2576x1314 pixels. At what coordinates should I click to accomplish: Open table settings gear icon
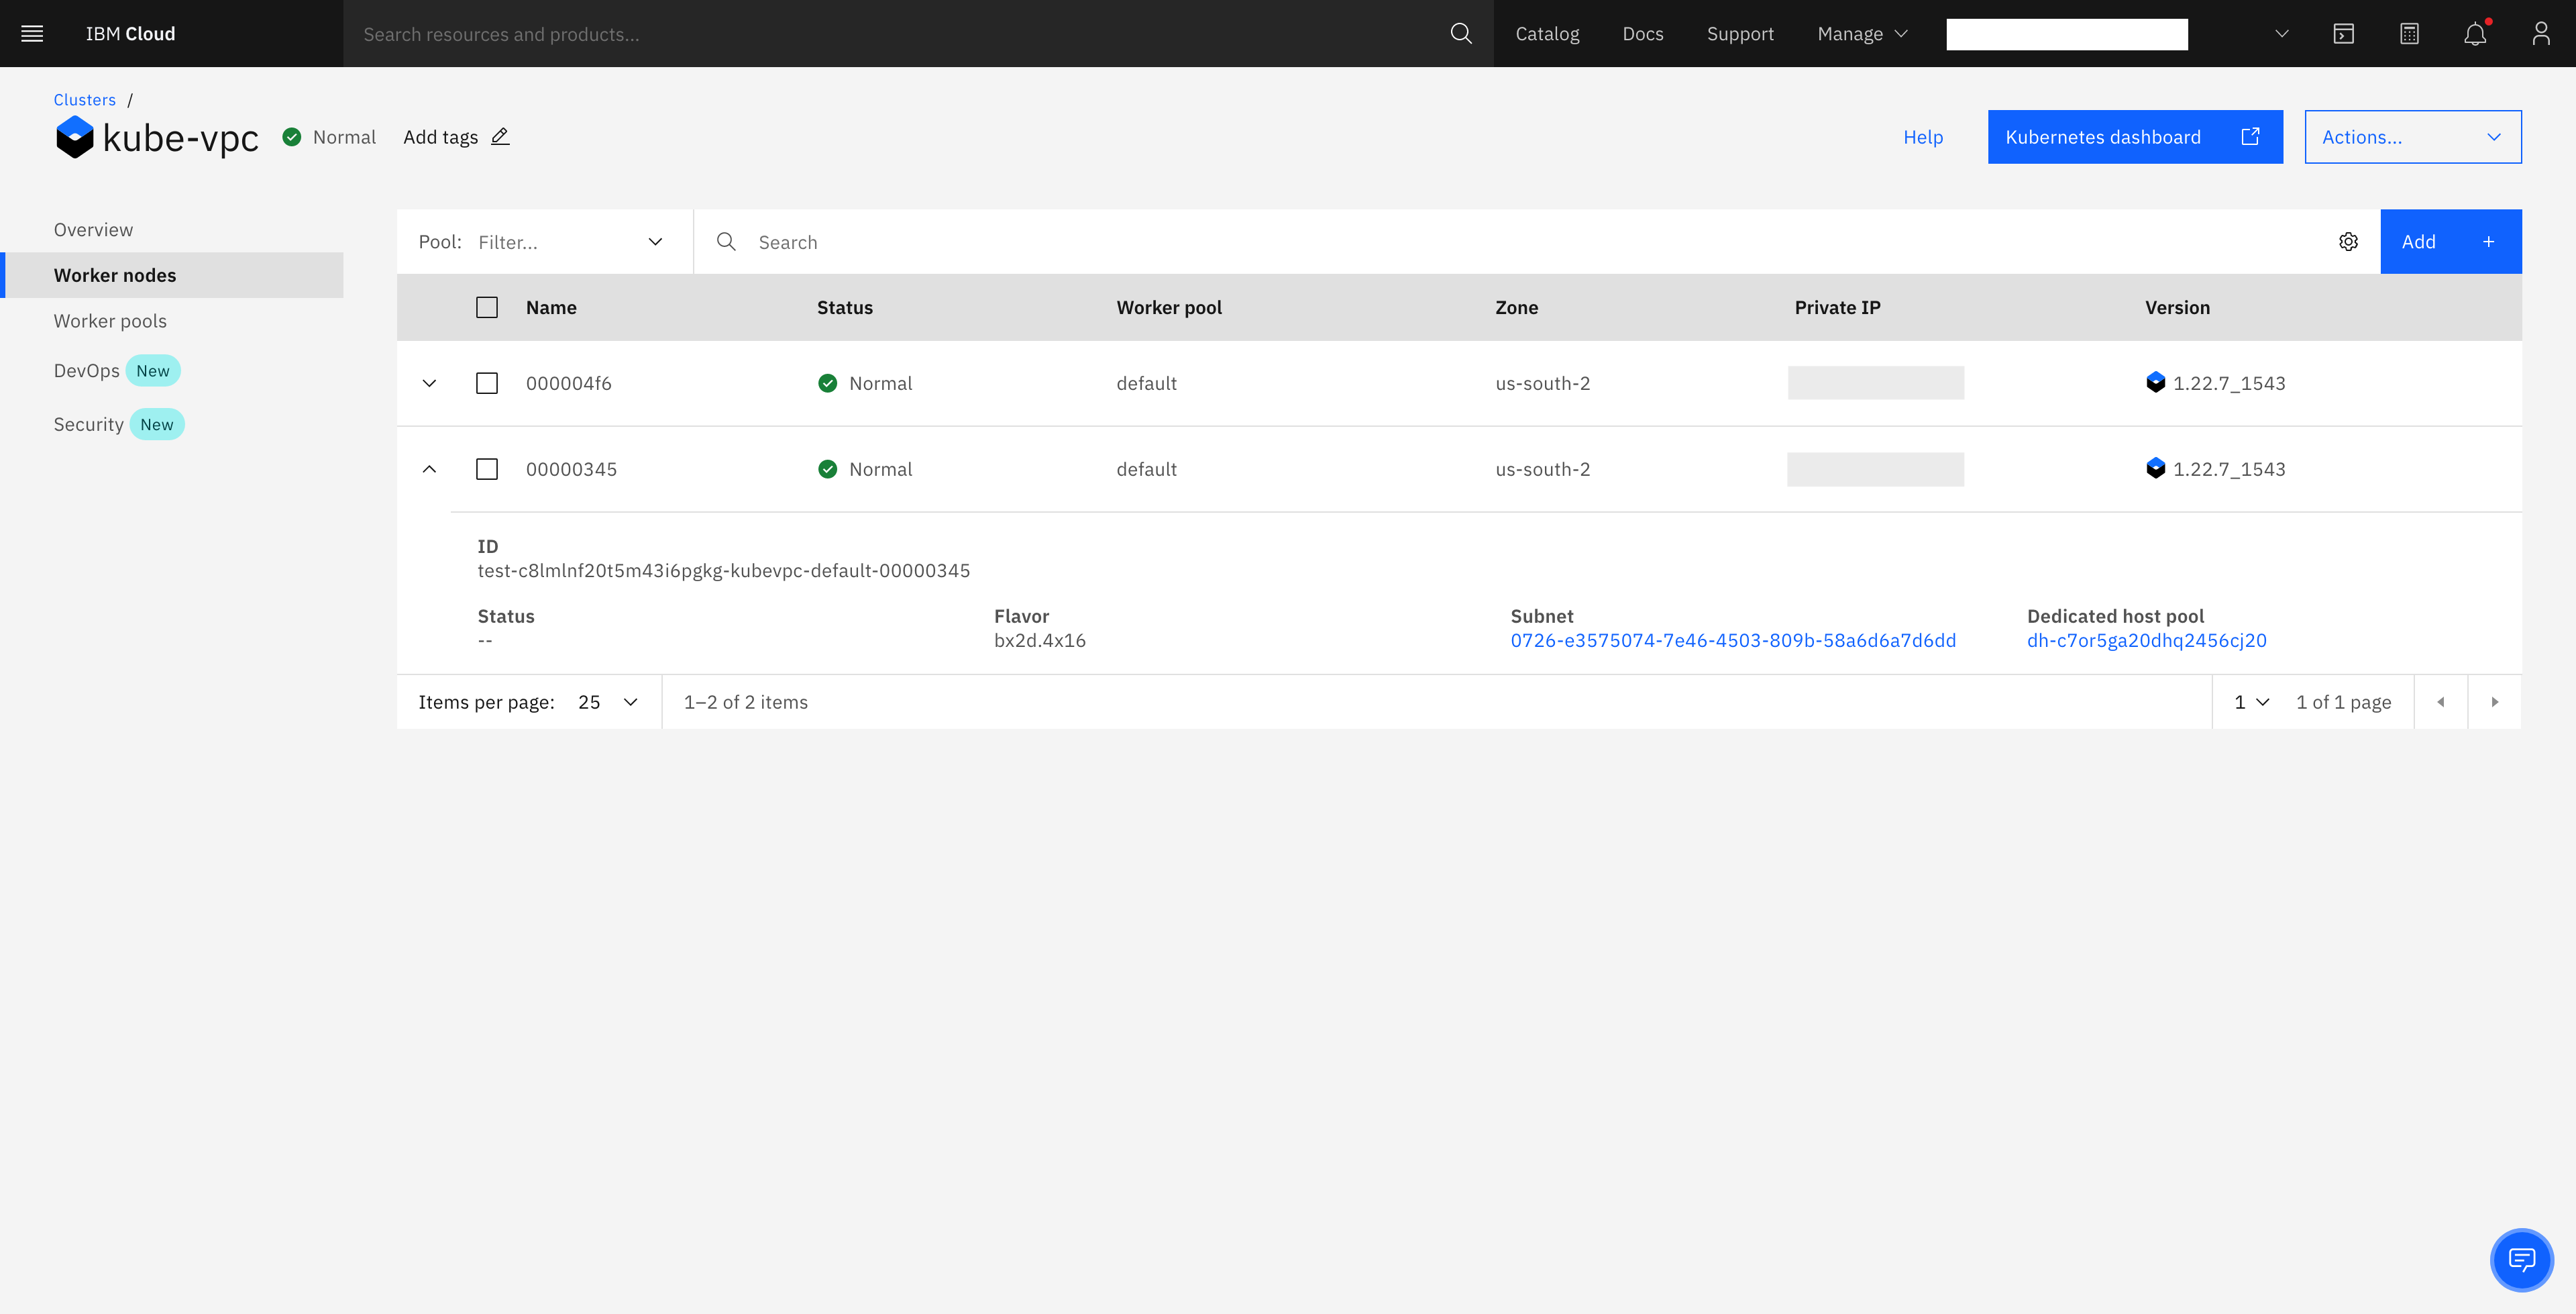(x=2349, y=241)
